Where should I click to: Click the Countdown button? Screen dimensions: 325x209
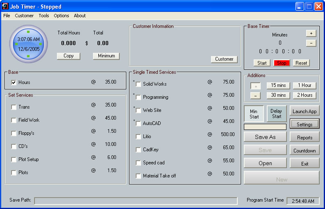pos(305,150)
